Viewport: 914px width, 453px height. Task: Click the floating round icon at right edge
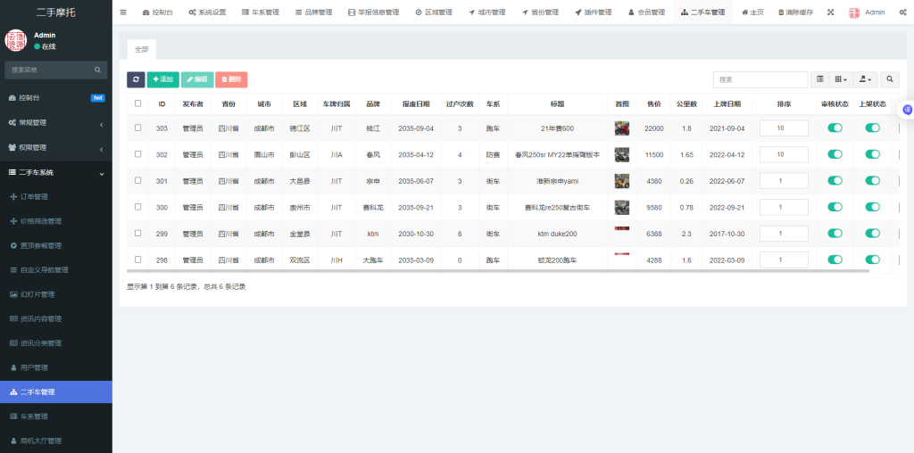(907, 109)
